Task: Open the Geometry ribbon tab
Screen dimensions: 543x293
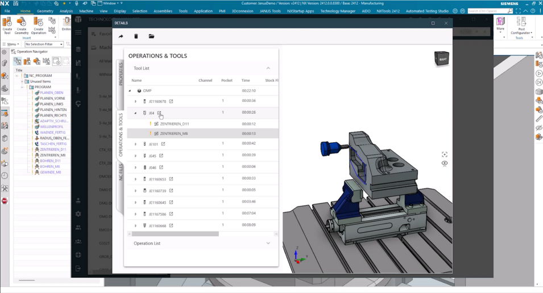Action: pos(45,11)
